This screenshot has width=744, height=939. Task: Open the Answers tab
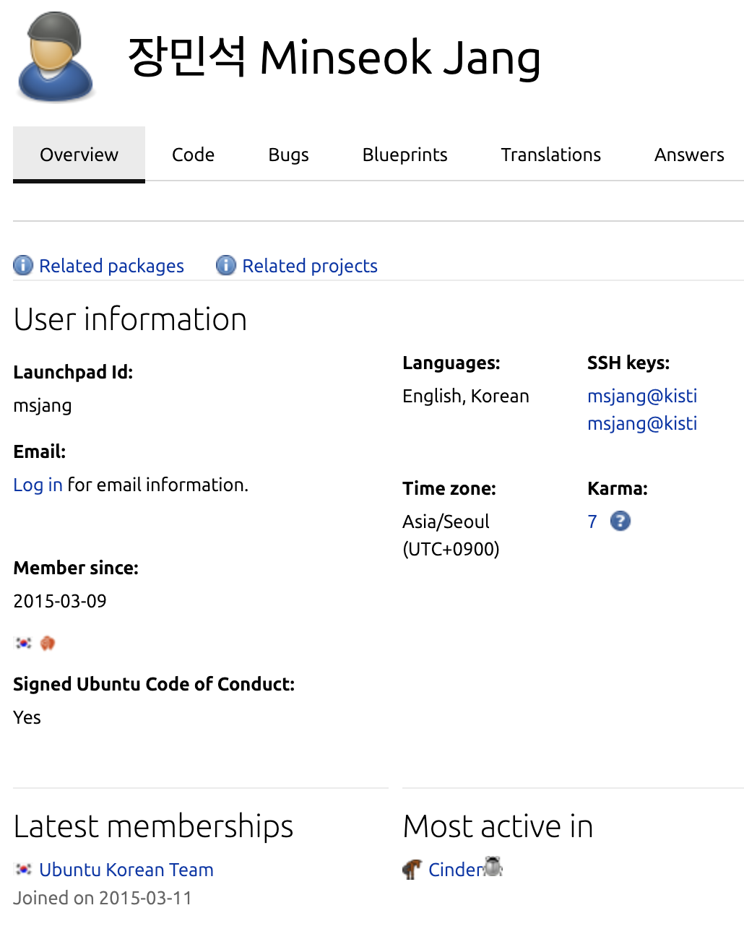click(689, 155)
